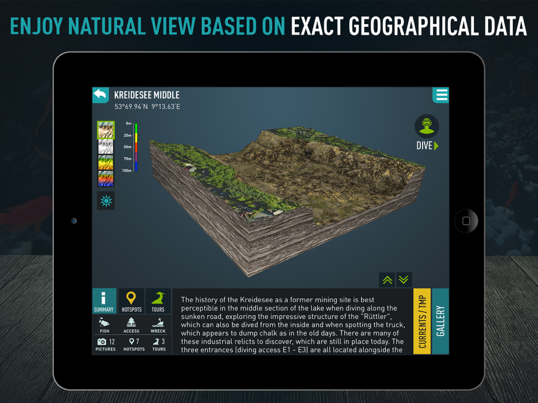This screenshot has height=403, width=538.
Task: Open the Tours tab
Action: [158, 301]
